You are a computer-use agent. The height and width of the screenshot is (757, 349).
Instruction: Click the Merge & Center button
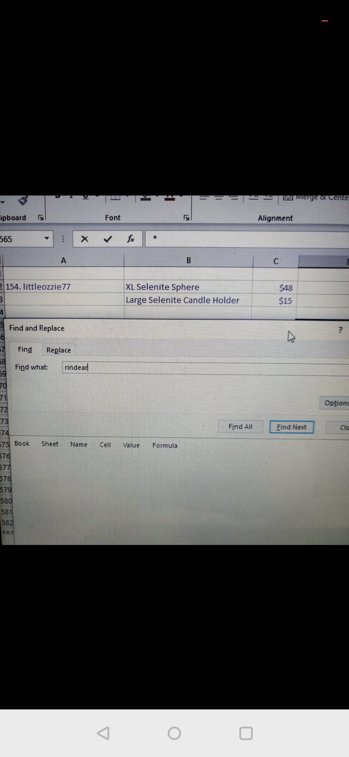pos(316,198)
